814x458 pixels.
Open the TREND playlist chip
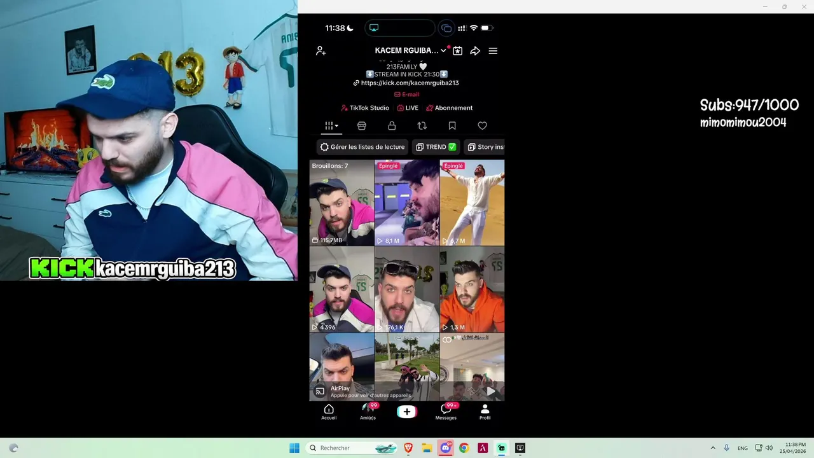[x=436, y=147]
